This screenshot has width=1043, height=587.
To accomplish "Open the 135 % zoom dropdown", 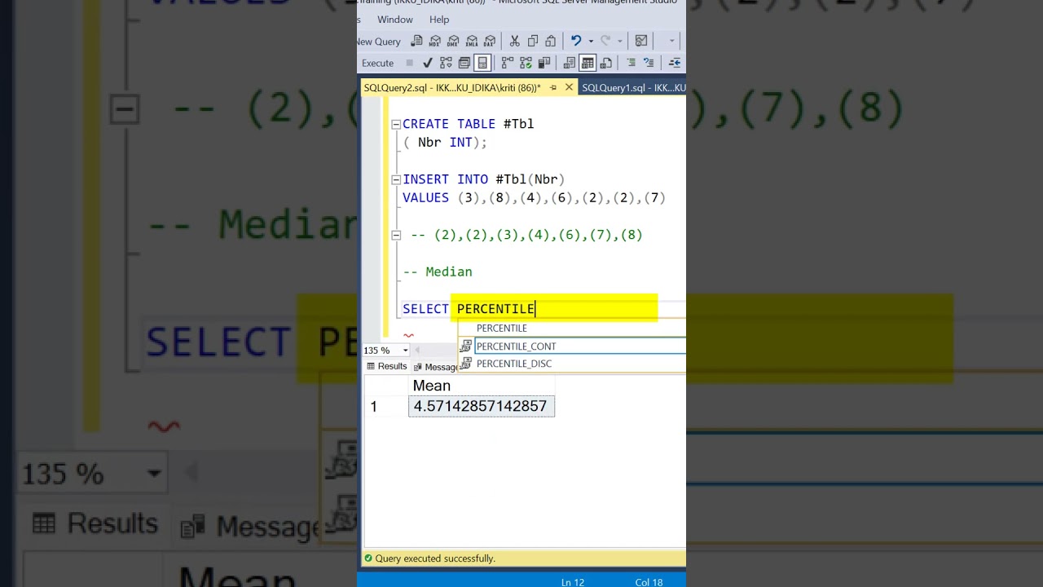I will coord(405,351).
